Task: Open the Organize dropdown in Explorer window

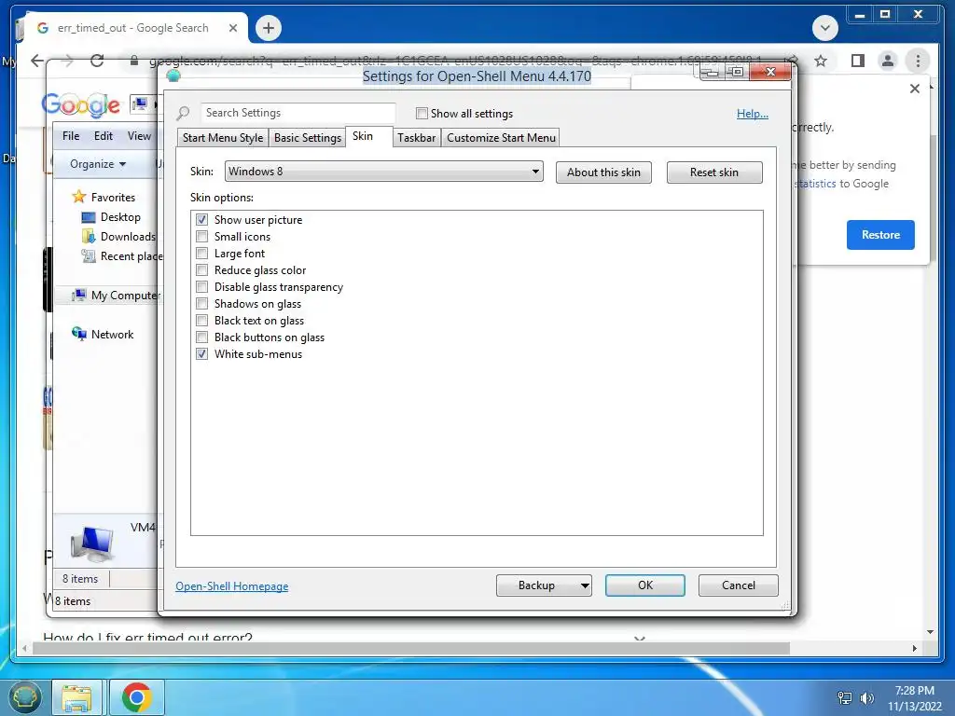Action: coord(97,164)
